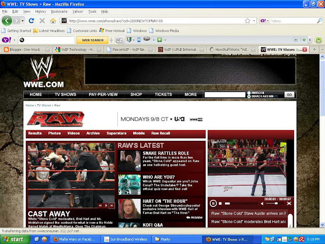Open the File menu
This screenshot has height=244, width=325.
pyautogui.click(x=5, y=11)
